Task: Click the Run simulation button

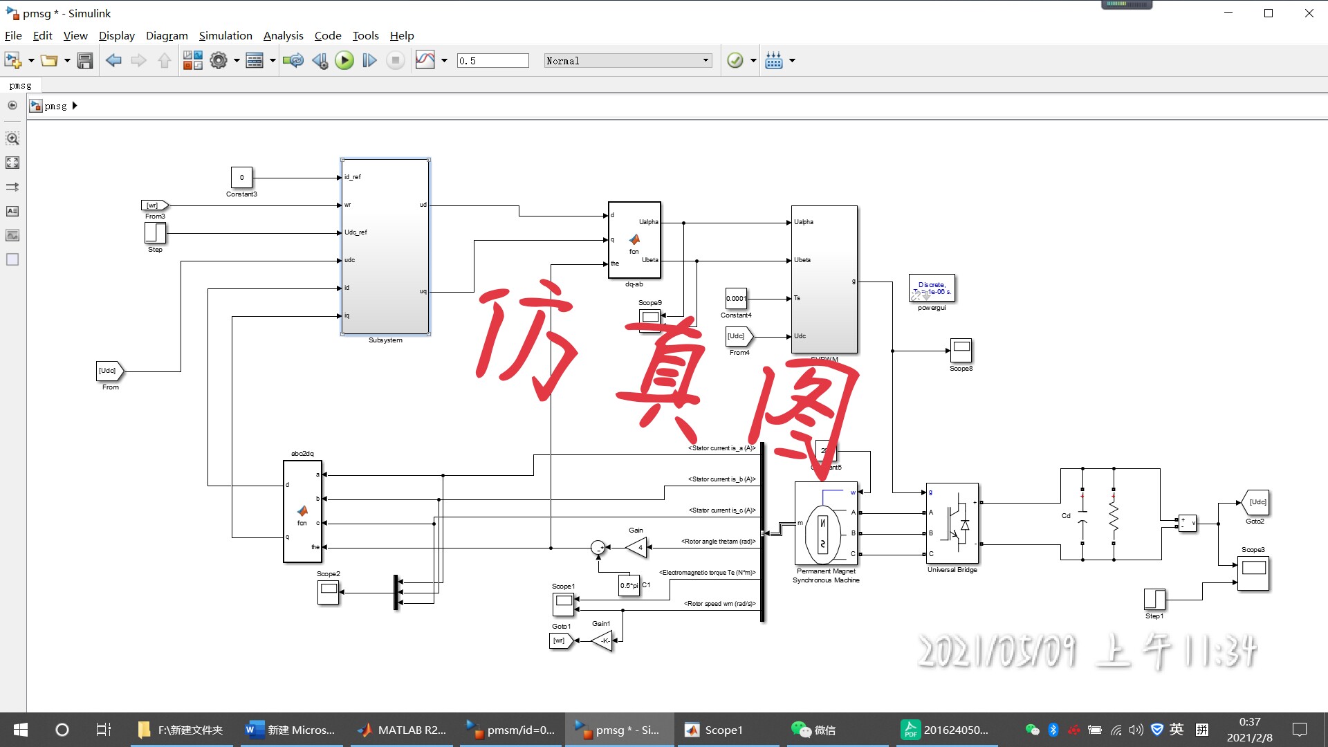Action: (344, 61)
